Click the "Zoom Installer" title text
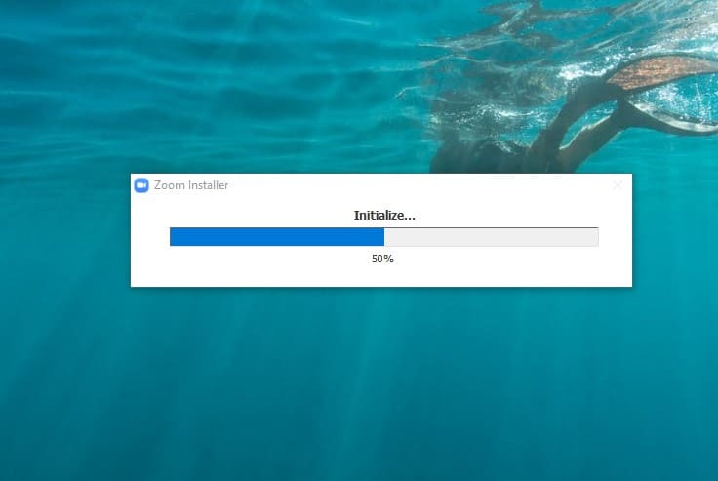The height and width of the screenshot is (481, 718). click(x=191, y=185)
